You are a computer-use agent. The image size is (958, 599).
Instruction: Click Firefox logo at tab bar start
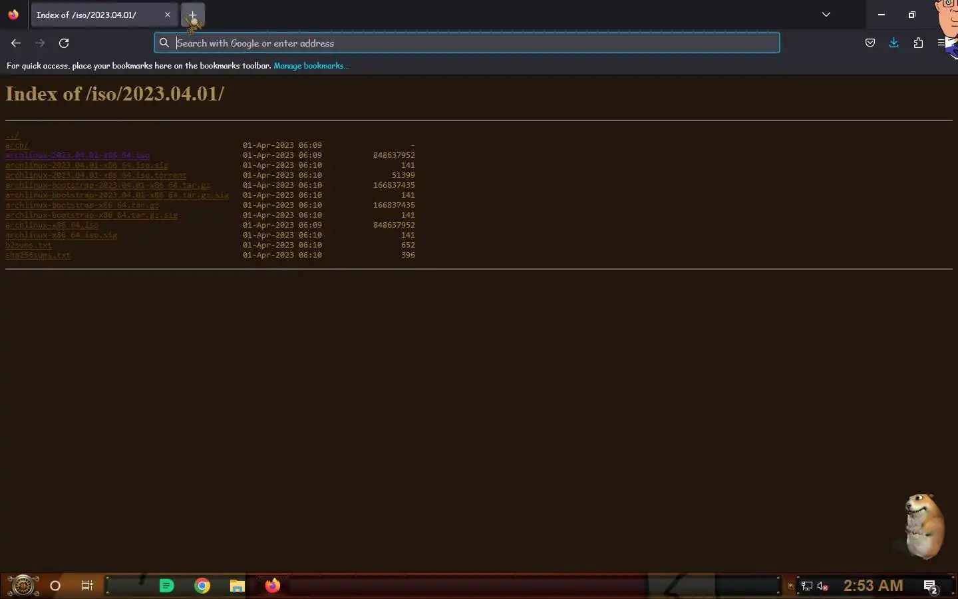(13, 15)
